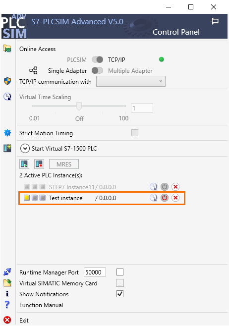Power off Test instance
Viewport: 229px width, 326px height.
[x=164, y=198]
